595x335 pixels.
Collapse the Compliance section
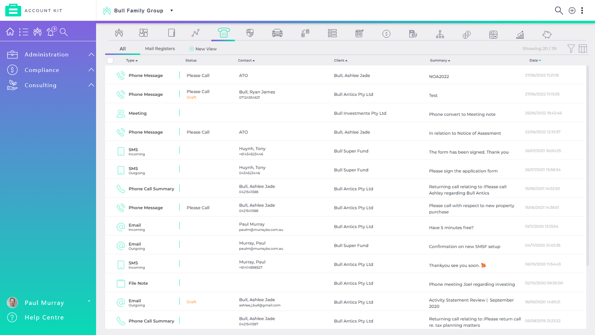(x=91, y=70)
